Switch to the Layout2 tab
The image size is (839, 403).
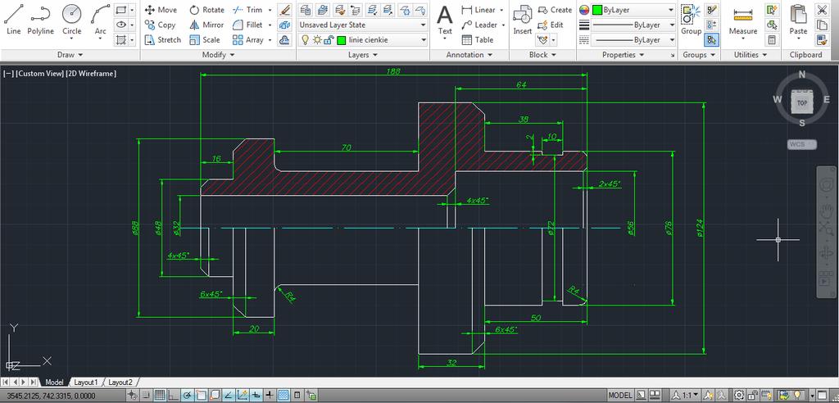coord(120,383)
